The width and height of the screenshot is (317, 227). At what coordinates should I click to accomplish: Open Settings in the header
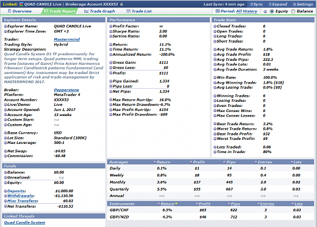coord(303,4)
